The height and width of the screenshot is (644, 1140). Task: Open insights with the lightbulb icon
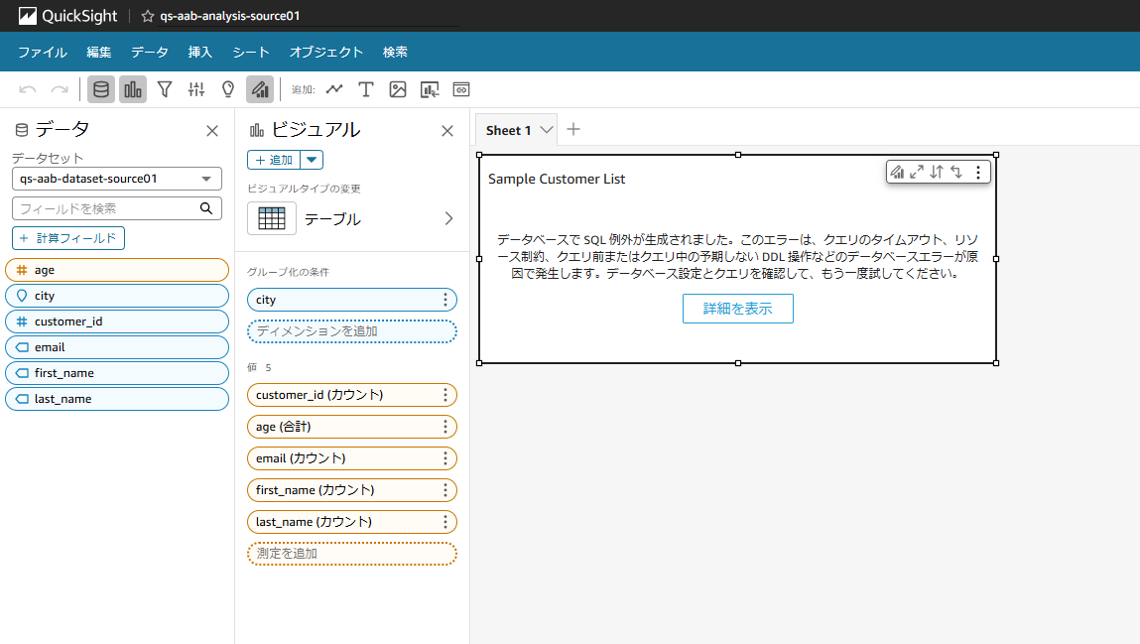[227, 89]
